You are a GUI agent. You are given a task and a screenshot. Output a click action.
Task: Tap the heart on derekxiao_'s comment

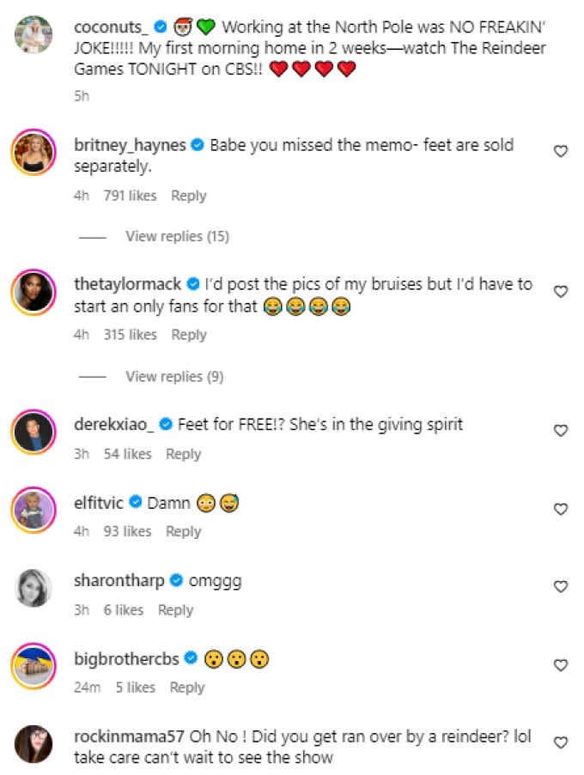(560, 431)
